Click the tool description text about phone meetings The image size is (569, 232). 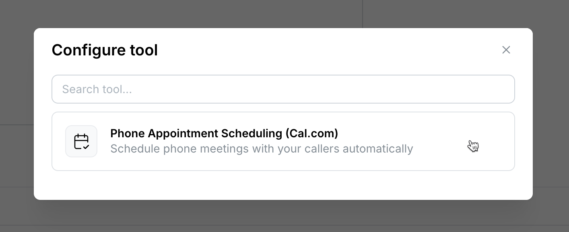(262, 149)
